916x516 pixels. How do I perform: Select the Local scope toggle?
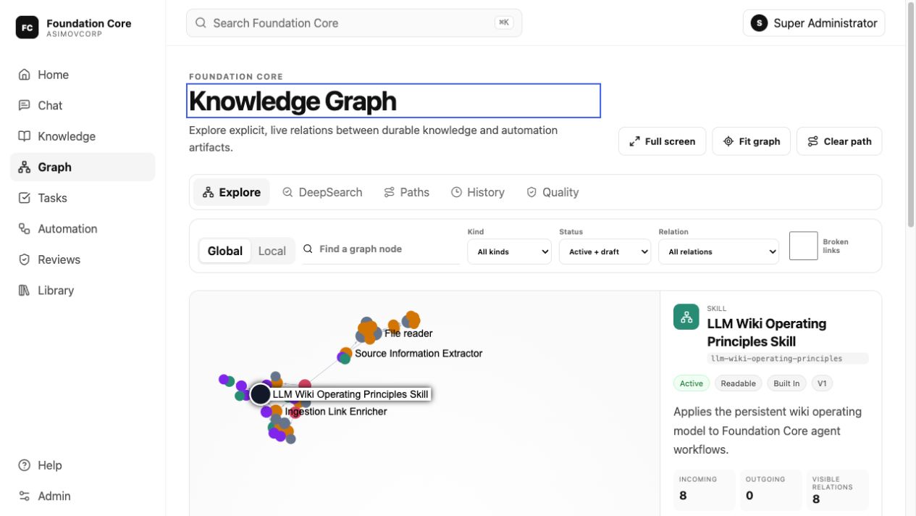272,251
